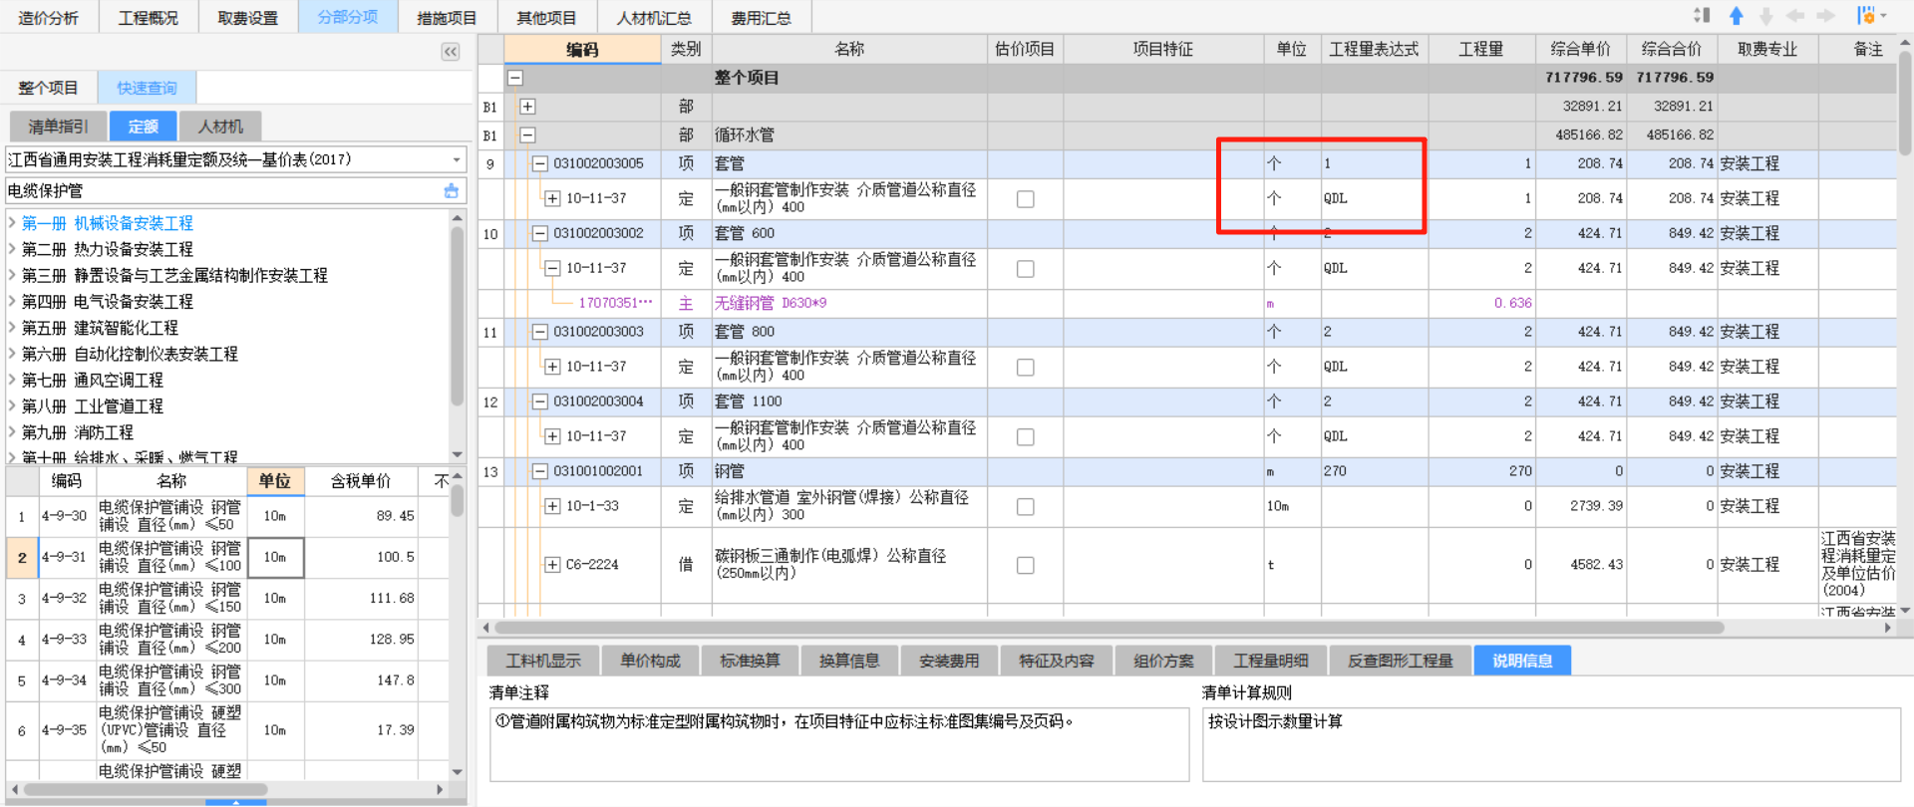Click the 清单计算规则 text box
The width and height of the screenshot is (1914, 807).
pos(1551,744)
